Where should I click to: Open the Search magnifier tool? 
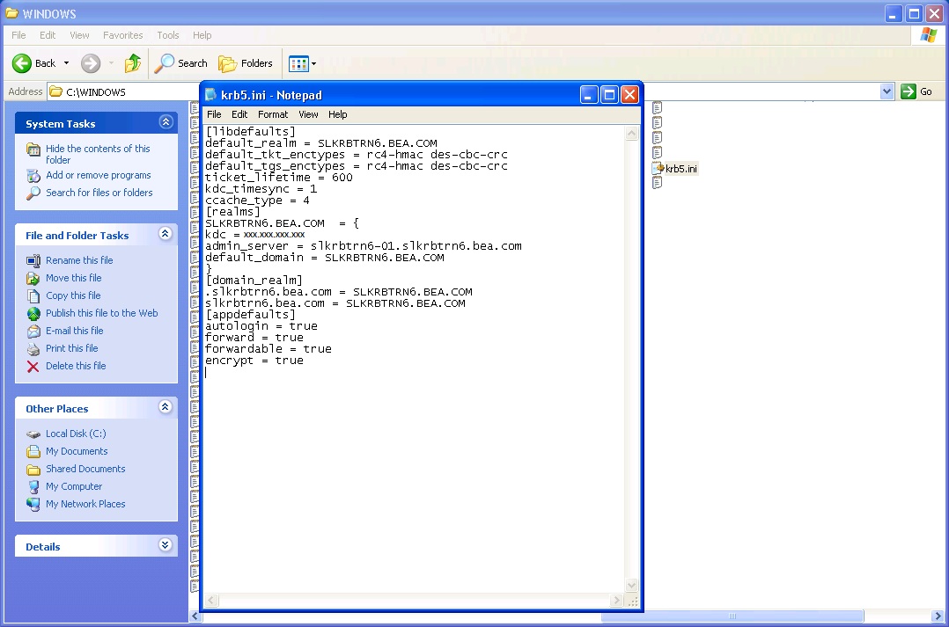click(165, 63)
